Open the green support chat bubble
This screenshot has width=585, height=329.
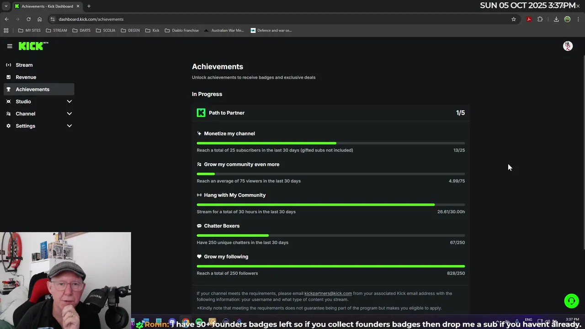(x=571, y=301)
